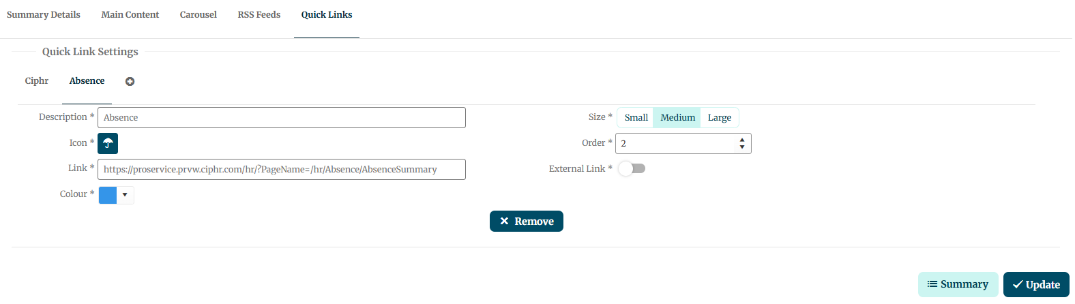
Task: Click the blue Colour swatch
Action: click(108, 195)
